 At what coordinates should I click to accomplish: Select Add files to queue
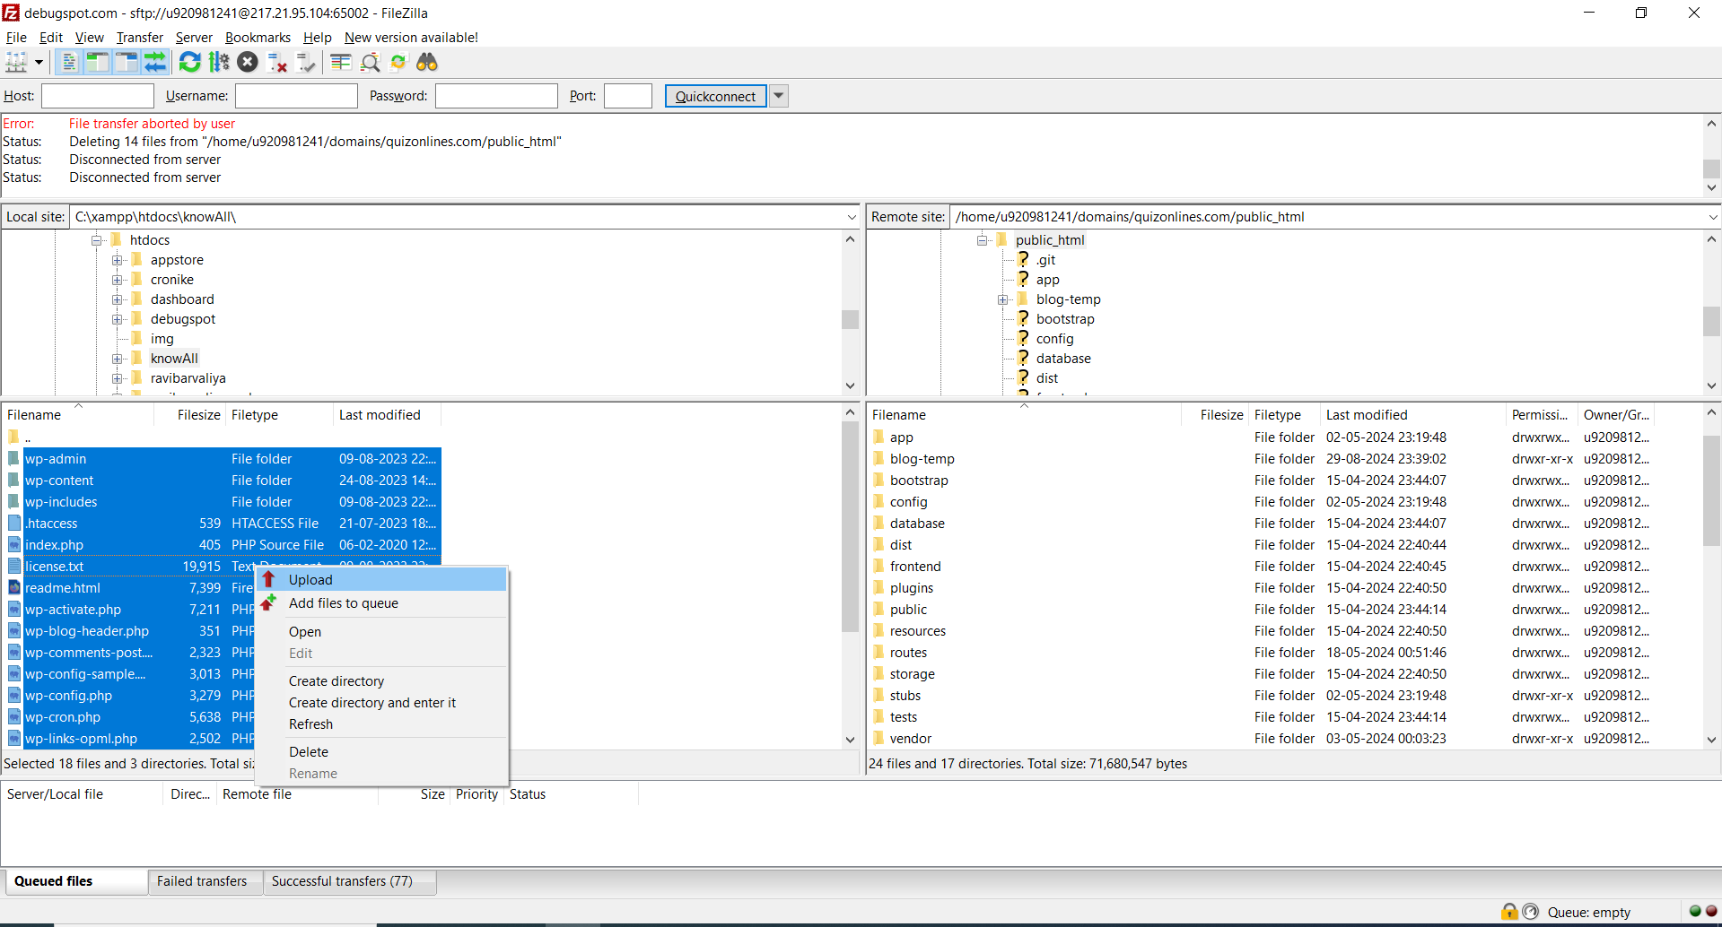(343, 603)
